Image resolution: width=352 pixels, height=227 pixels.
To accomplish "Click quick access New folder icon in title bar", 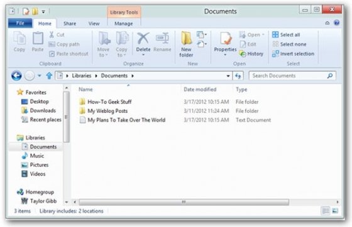I will click(x=35, y=11).
